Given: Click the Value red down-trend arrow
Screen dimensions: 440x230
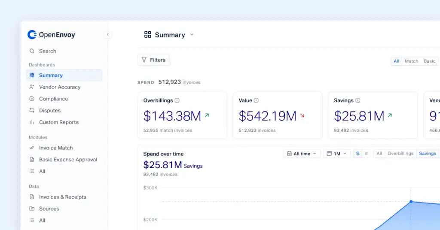Looking at the screenshot, I should pyautogui.click(x=302, y=115).
